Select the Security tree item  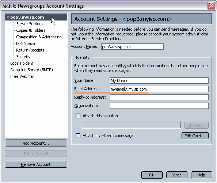coord(23,57)
